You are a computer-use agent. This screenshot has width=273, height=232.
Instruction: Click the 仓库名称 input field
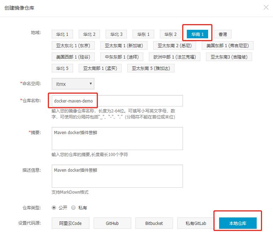click(117, 101)
